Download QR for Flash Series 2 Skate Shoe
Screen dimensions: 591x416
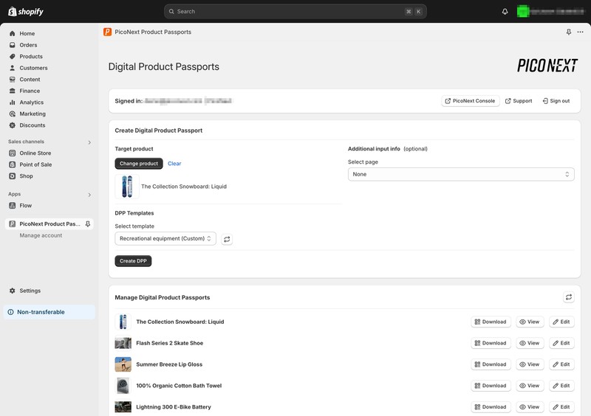(x=491, y=343)
